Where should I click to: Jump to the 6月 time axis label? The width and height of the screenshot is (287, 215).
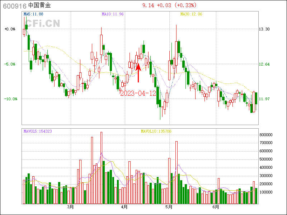216,207
